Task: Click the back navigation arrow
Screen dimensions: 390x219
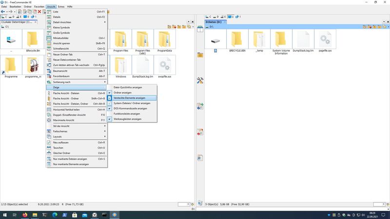Action: click(x=3, y=12)
